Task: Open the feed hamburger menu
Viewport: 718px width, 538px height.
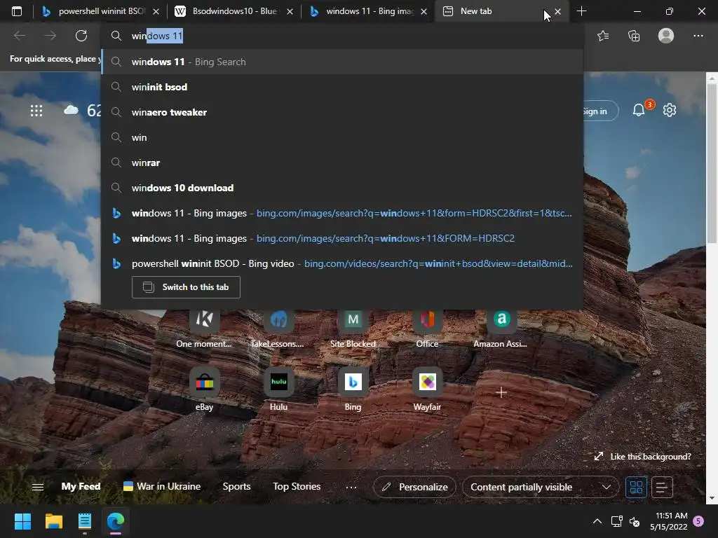Action: (38, 487)
